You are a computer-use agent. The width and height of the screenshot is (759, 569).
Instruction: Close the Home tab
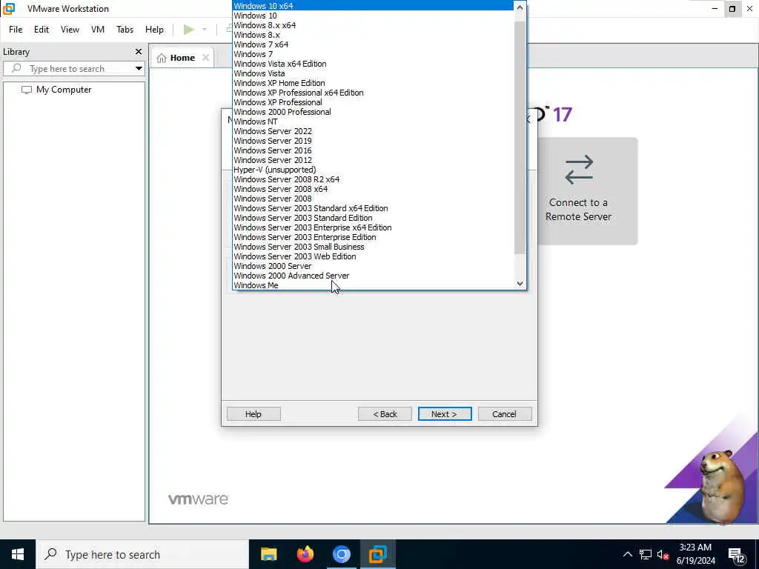click(x=206, y=58)
